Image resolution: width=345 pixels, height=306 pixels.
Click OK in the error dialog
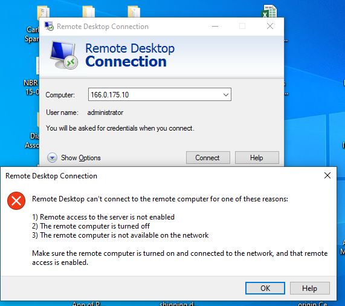click(265, 288)
